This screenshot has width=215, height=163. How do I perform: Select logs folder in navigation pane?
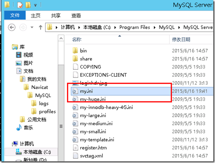tap(44, 104)
